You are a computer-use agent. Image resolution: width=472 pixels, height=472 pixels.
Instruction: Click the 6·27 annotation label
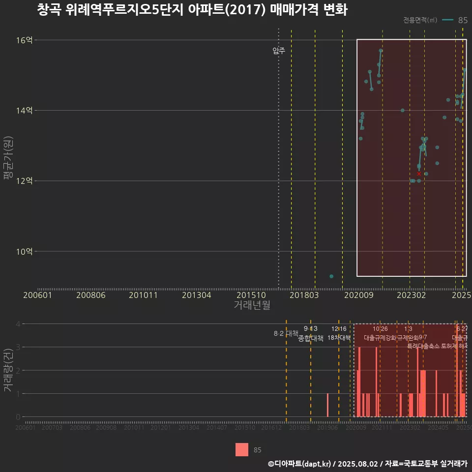pyautogui.click(x=462, y=329)
